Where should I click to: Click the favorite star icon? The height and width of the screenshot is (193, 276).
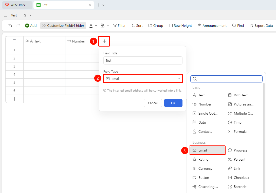click(x=25, y=15)
